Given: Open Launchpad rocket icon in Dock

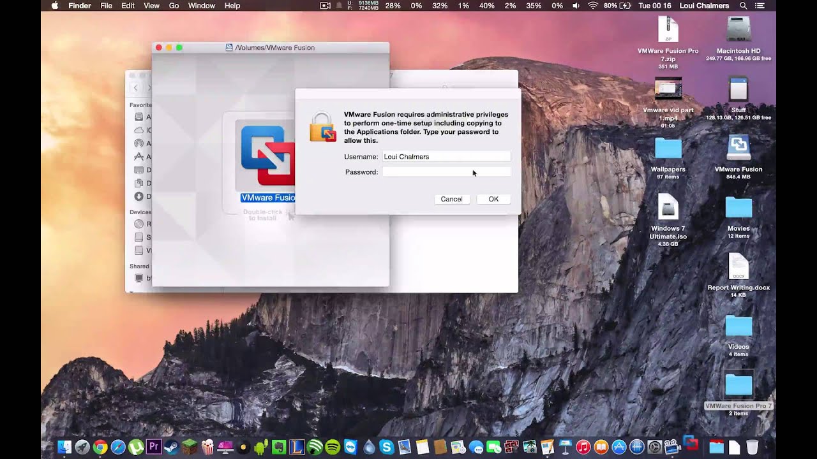Looking at the screenshot, I should pos(82,447).
